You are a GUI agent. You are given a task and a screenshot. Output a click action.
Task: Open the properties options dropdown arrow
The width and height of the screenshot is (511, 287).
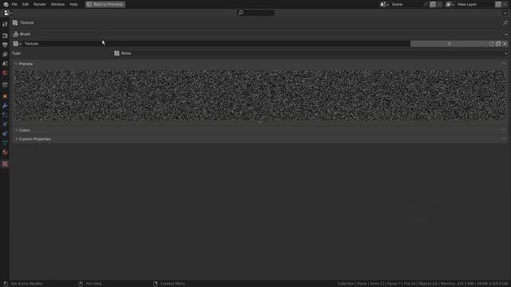pyautogui.click(x=505, y=13)
